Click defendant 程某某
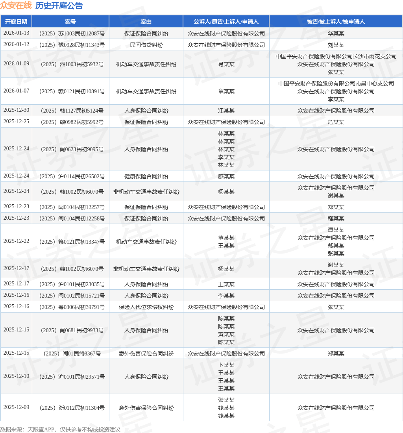 coord(336,218)
